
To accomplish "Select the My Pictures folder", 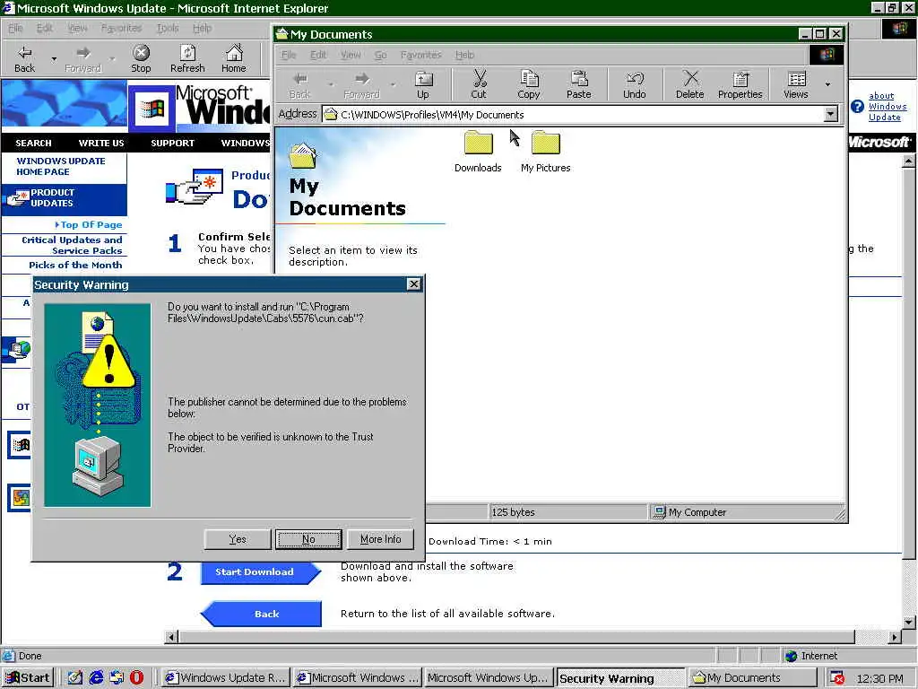I will coord(546,152).
